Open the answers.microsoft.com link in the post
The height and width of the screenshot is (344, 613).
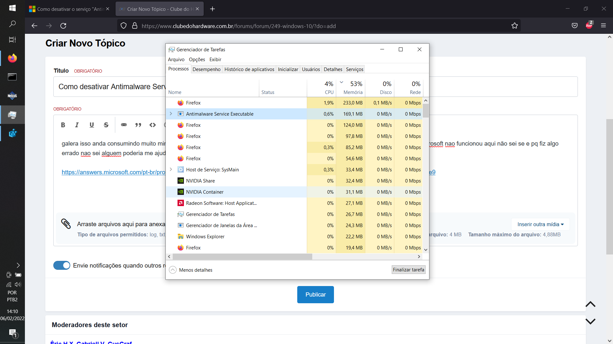(114, 172)
